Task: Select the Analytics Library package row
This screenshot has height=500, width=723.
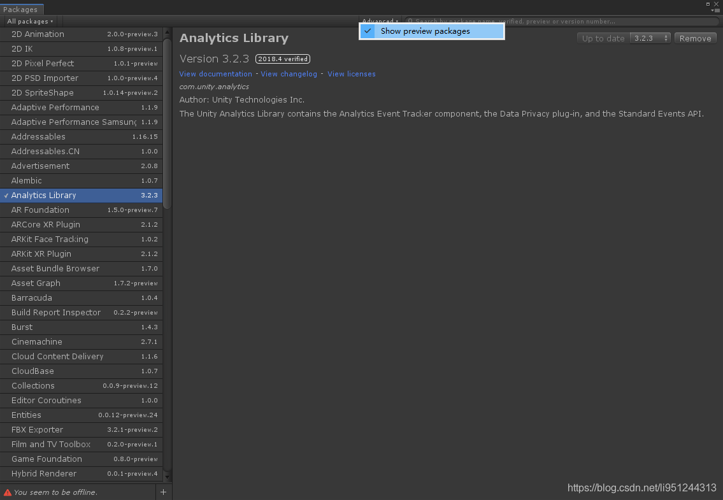Action: click(81, 195)
